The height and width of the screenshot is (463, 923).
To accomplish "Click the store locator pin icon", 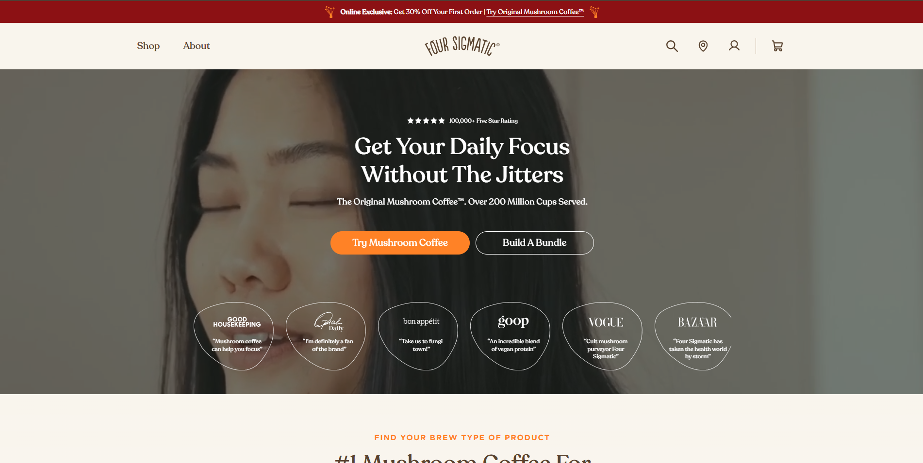I will (703, 46).
